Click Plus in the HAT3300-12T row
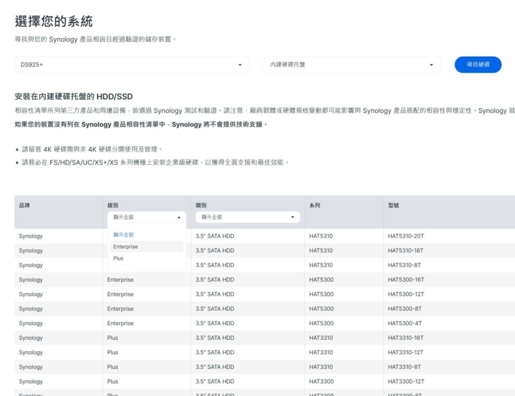515x396 pixels. point(112,381)
